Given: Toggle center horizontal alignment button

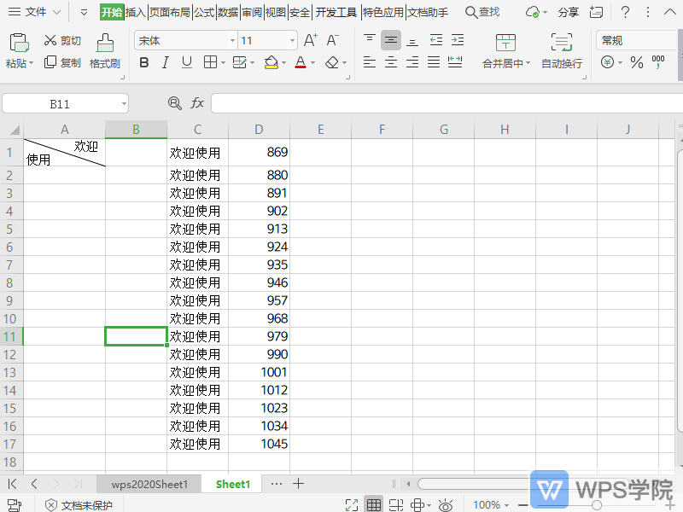Looking at the screenshot, I should click(x=391, y=62).
